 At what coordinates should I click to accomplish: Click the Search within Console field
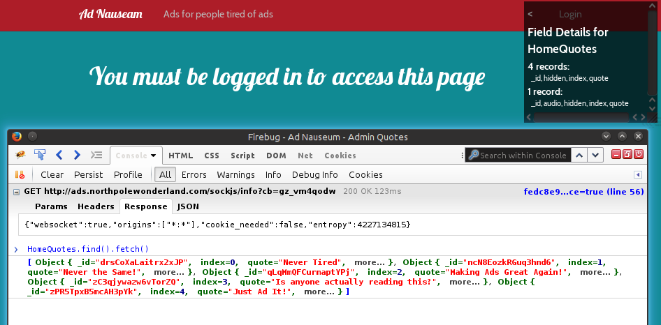(x=523, y=156)
